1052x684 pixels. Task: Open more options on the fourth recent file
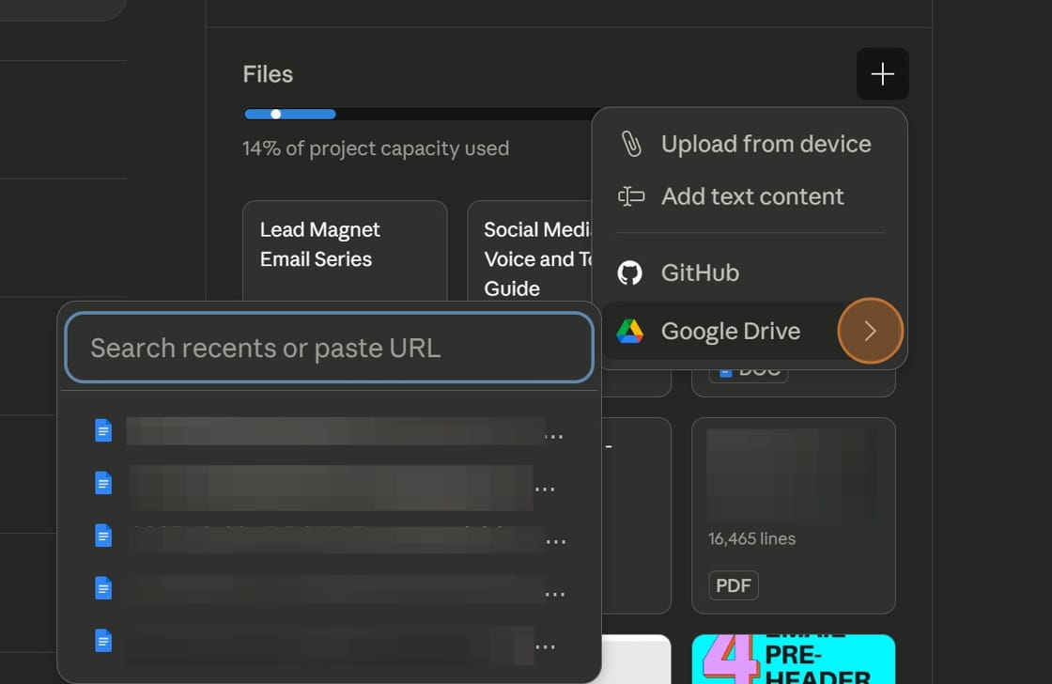554,592
